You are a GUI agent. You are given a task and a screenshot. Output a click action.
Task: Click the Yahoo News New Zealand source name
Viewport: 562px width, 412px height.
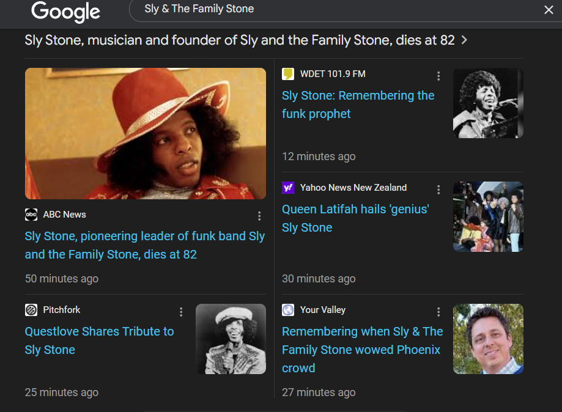(353, 188)
